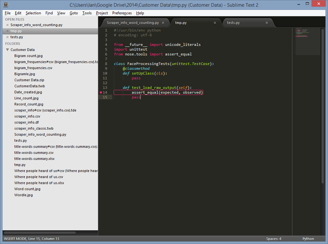Close tmp.py in the Open Files list
The width and height of the screenshot is (328, 244).
(7, 31)
